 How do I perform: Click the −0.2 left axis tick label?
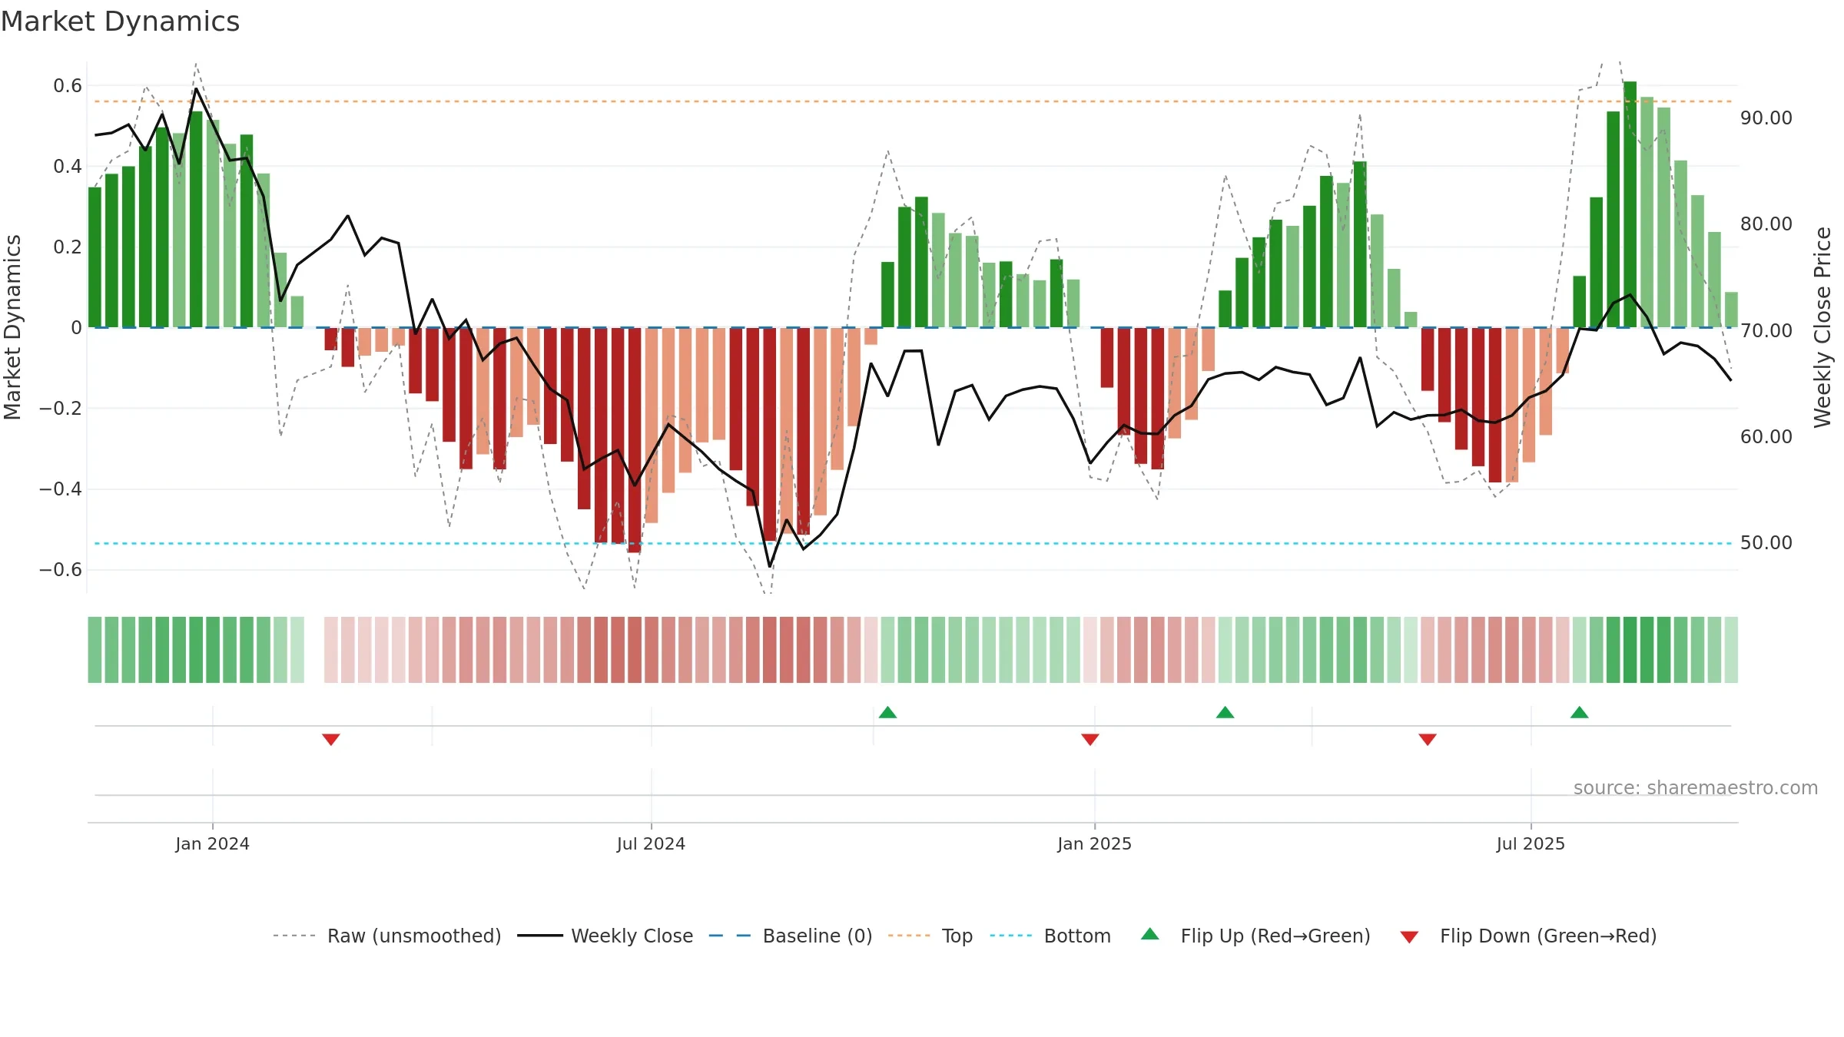[60, 408]
